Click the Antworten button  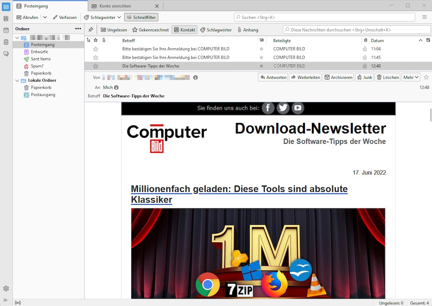(x=273, y=77)
